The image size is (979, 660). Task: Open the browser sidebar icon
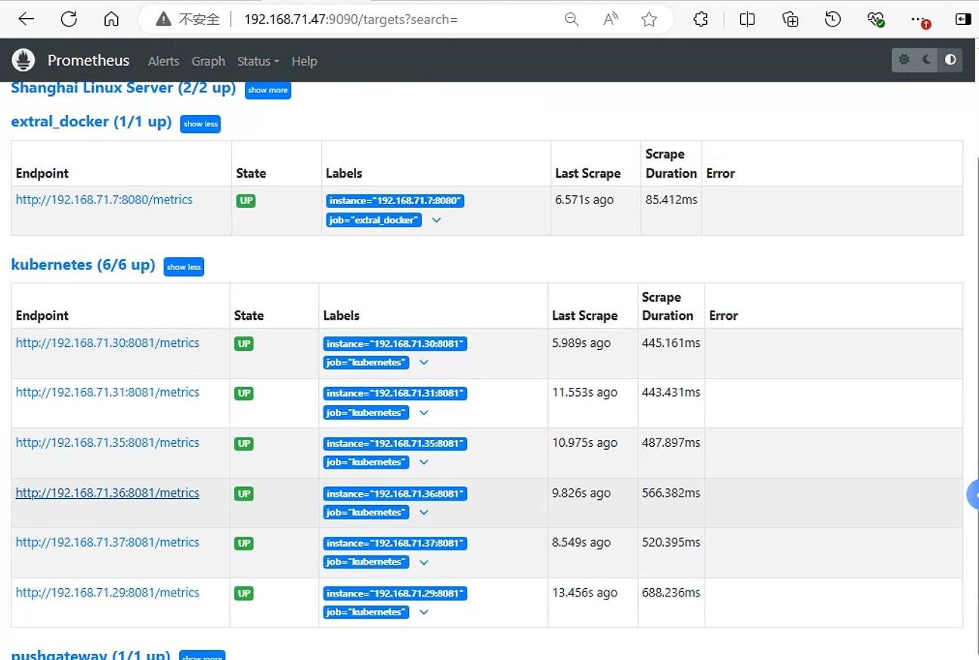point(963,20)
